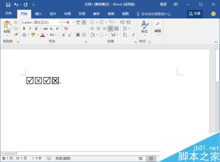Viewport: 220px width, 162px height.
Task: Toggle Italic formatting
Action: pyautogui.click(x=30, y=28)
